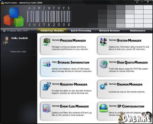Click the ADMINTOYS barcode banner
This screenshot has width=153, height=124.
49,16
